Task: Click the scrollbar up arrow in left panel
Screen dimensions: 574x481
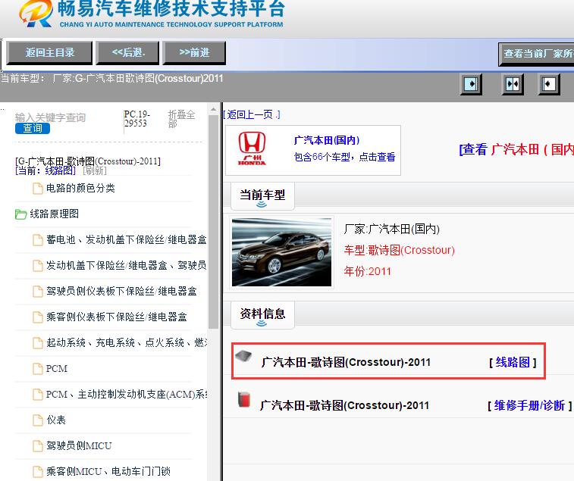Action: click(213, 109)
